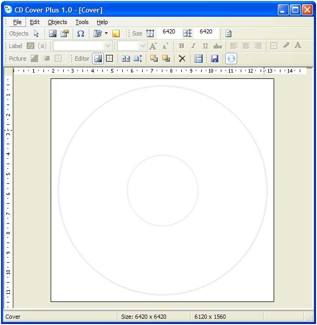Toggle strikethrough formatting
The width and height of the screenshot is (317, 325).
218,46
